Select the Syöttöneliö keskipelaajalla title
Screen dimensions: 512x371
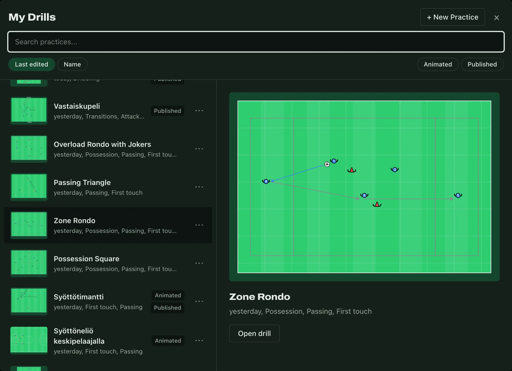pos(79,336)
